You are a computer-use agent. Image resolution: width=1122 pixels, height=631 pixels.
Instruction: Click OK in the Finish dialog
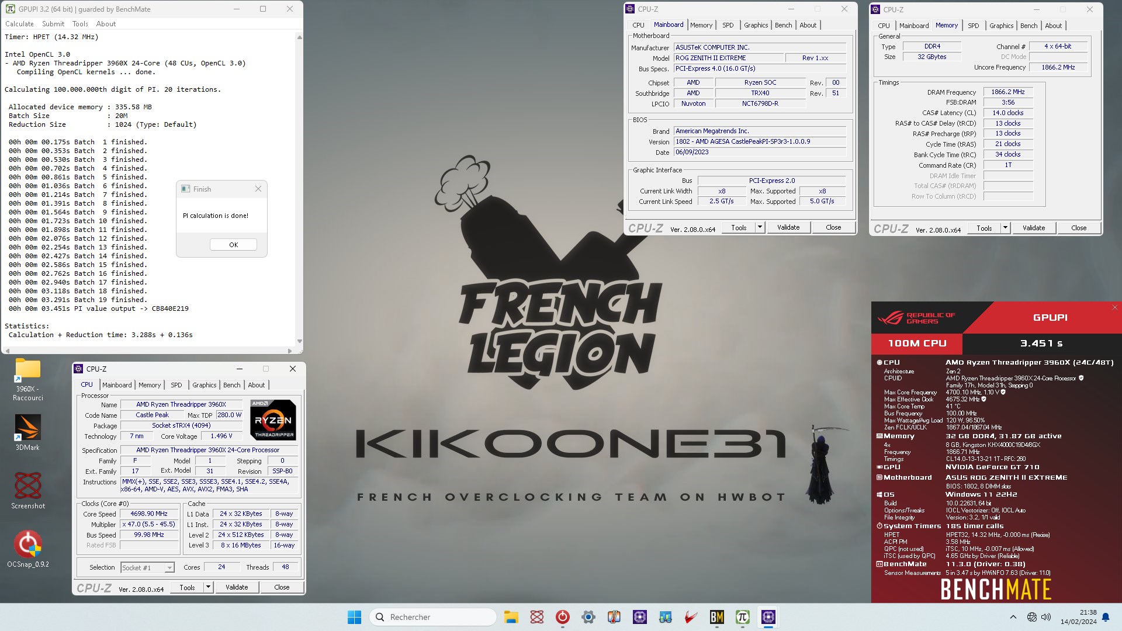click(x=233, y=245)
